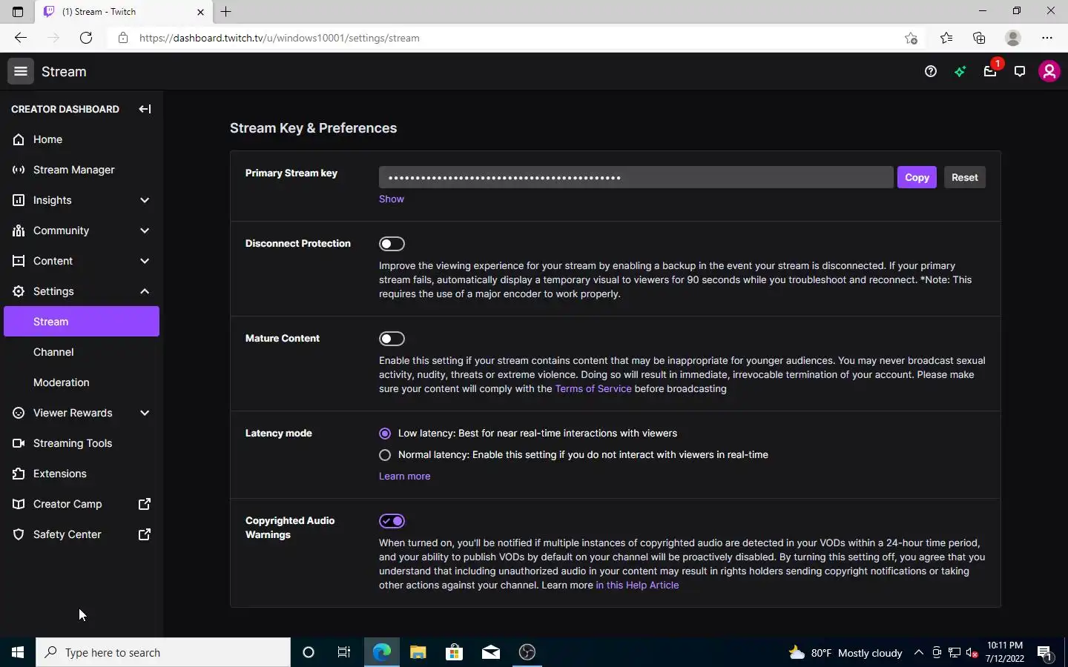Open Streaming Tools in sidebar
This screenshot has width=1068, height=667.
point(82,443)
